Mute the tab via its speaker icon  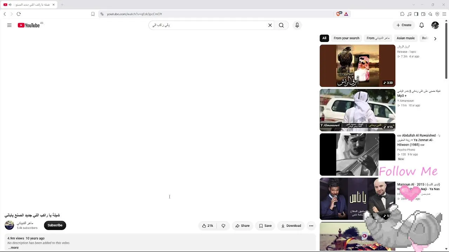(x=10, y=5)
